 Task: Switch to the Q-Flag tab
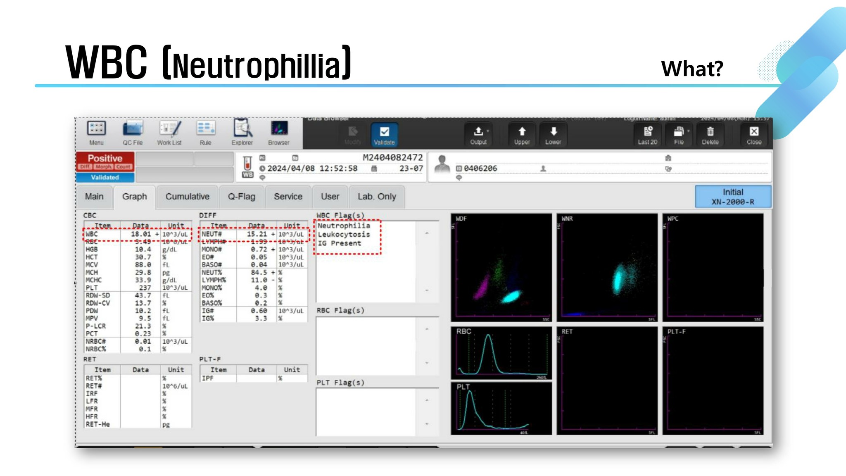point(242,197)
